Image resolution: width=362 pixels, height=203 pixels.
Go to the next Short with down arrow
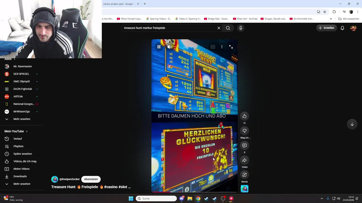coord(352,124)
